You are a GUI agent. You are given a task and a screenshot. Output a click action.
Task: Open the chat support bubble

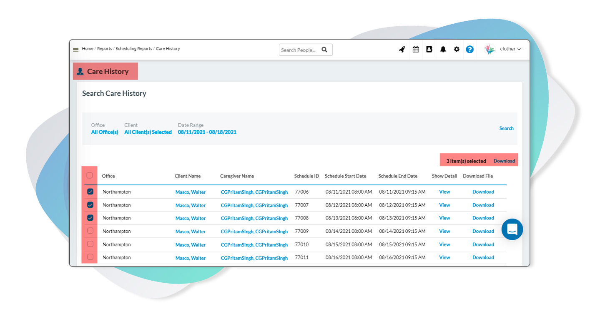(512, 229)
